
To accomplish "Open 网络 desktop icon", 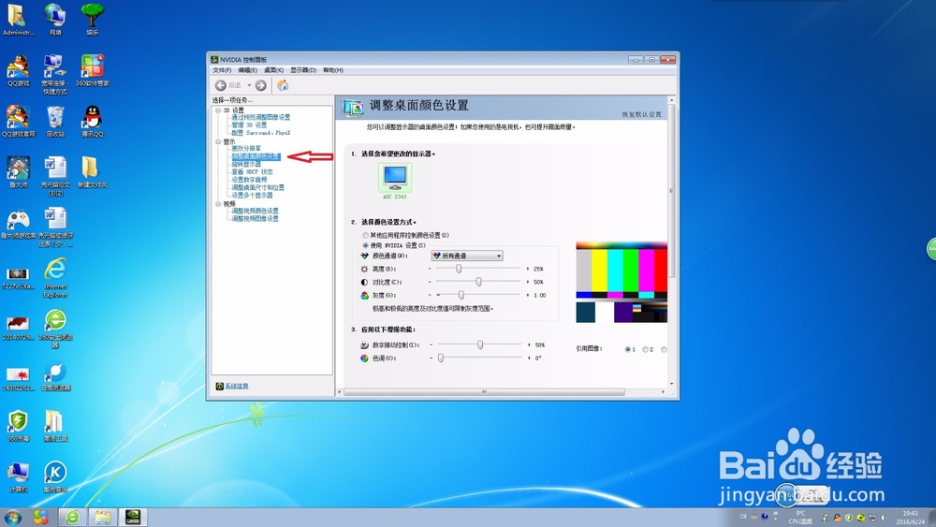I will [x=55, y=20].
